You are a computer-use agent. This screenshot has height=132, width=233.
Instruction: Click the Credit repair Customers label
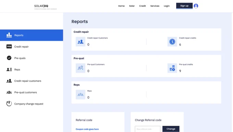[x=97, y=38]
